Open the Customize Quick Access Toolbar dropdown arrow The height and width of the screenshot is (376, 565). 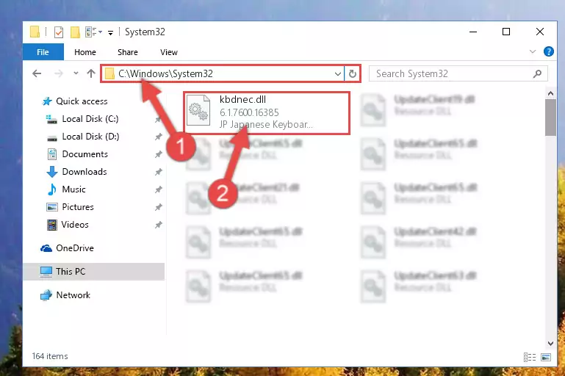tap(111, 33)
